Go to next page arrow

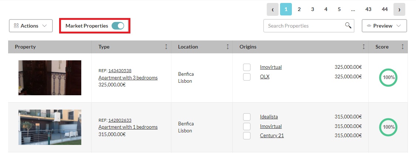(x=399, y=10)
